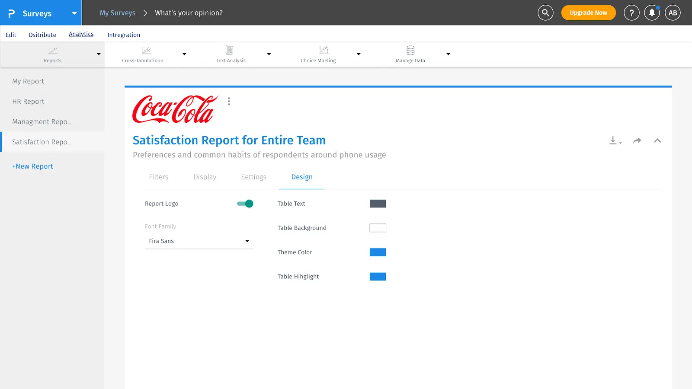This screenshot has width=692, height=389.
Task: Click the Cross-Tabulation icon
Action: tap(147, 50)
